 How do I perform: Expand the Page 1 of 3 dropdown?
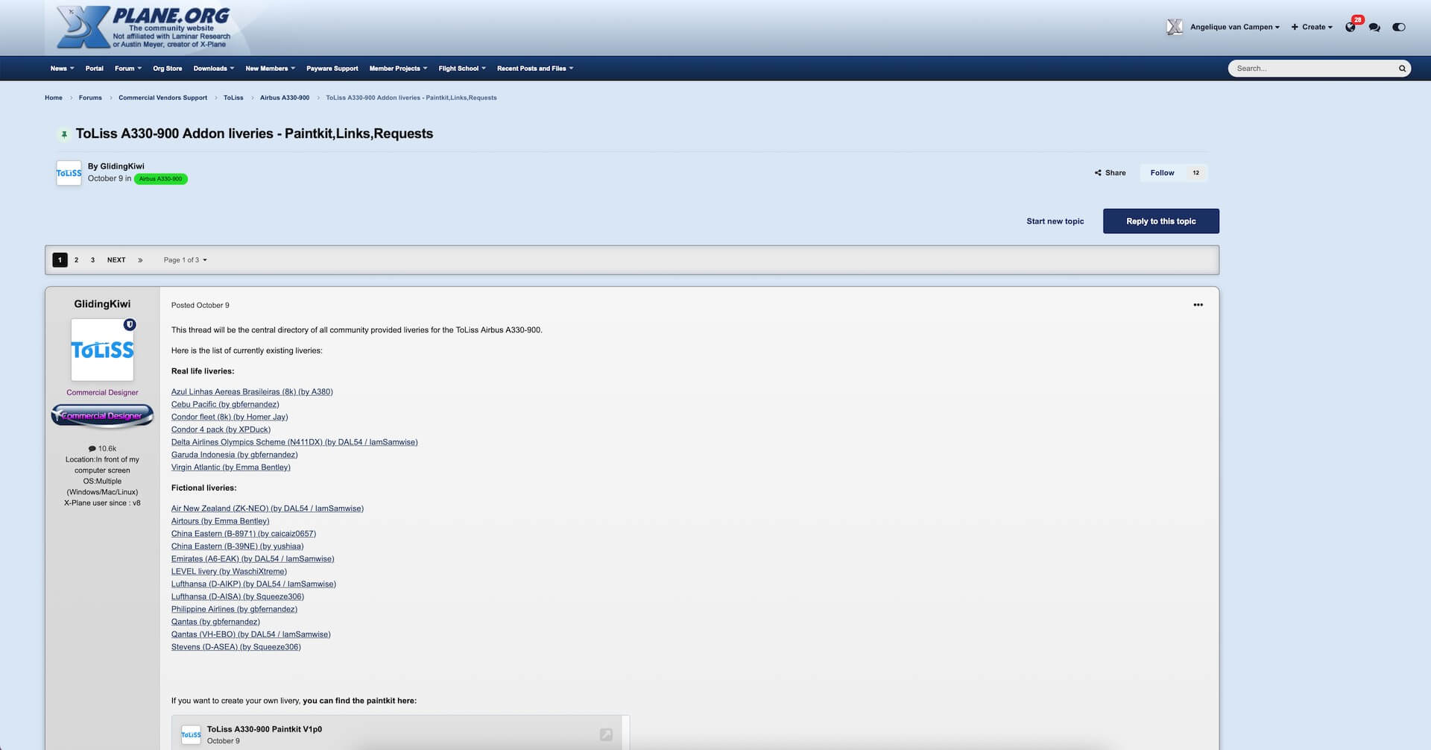point(185,260)
